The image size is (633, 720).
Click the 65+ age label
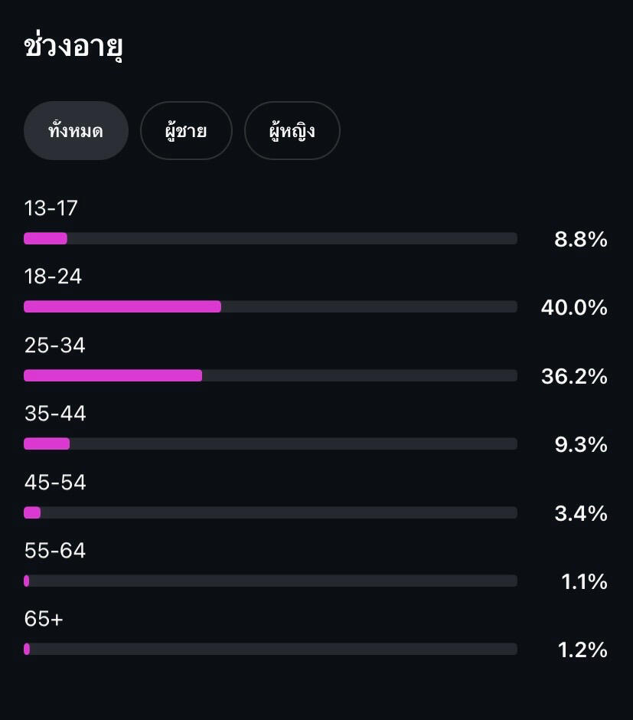[44, 619]
